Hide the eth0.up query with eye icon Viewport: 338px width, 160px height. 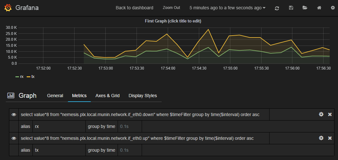[x=14, y=138]
